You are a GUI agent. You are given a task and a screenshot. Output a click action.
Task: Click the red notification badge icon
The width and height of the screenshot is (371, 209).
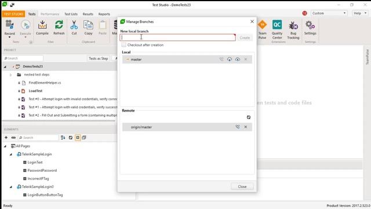[304, 13]
